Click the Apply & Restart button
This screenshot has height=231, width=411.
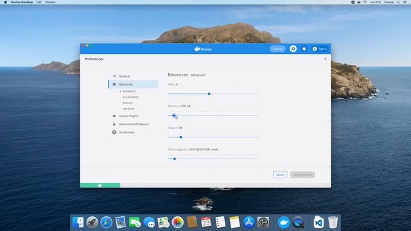point(302,175)
